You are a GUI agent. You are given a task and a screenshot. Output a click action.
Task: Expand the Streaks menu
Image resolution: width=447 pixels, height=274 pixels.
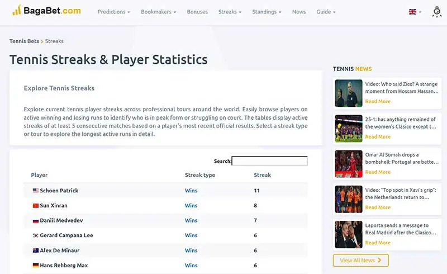pos(230,12)
